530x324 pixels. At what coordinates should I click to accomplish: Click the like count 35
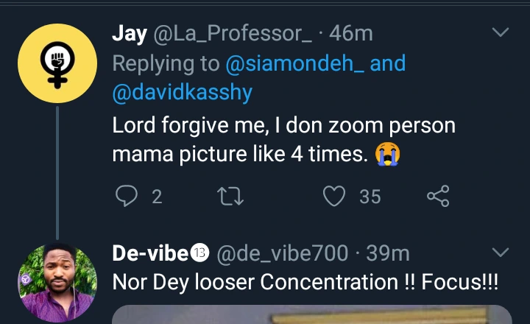pos(370,197)
